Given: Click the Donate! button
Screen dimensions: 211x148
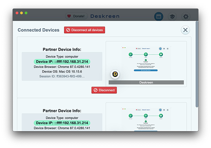Looking at the screenshot, I should [76, 16].
